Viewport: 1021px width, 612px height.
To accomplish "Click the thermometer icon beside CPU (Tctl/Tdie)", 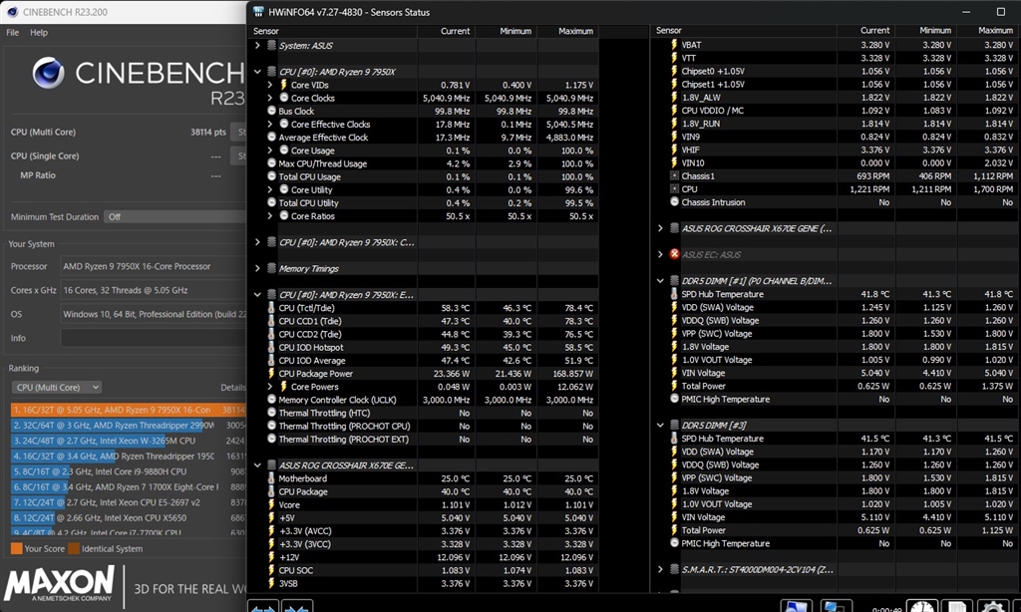I will coord(271,307).
